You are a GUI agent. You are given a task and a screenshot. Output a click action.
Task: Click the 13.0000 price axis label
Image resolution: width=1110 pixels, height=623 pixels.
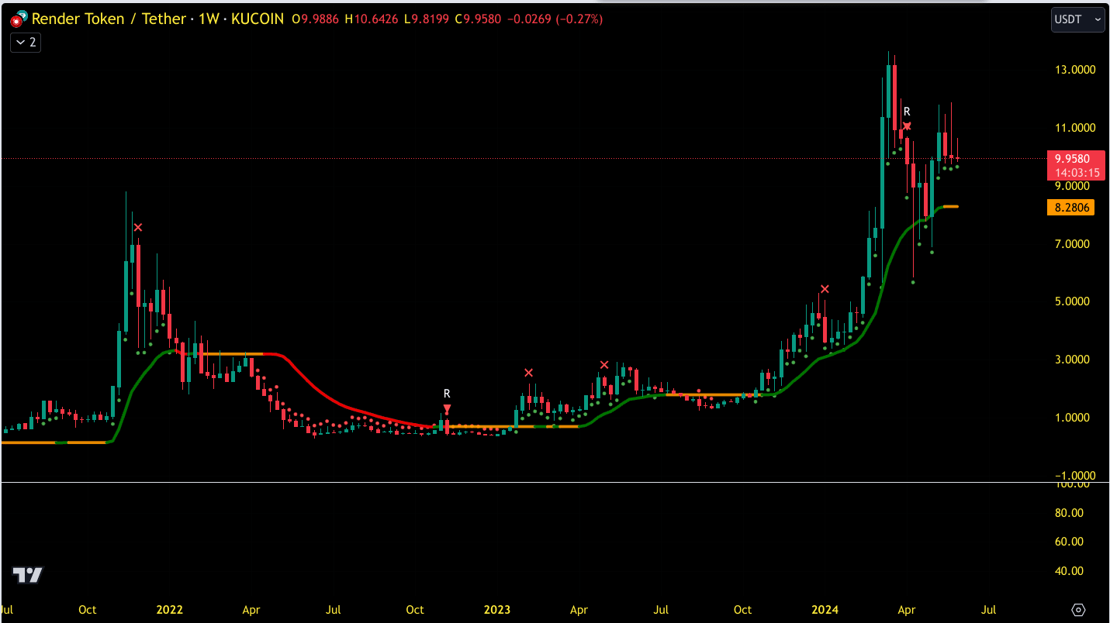(1074, 70)
